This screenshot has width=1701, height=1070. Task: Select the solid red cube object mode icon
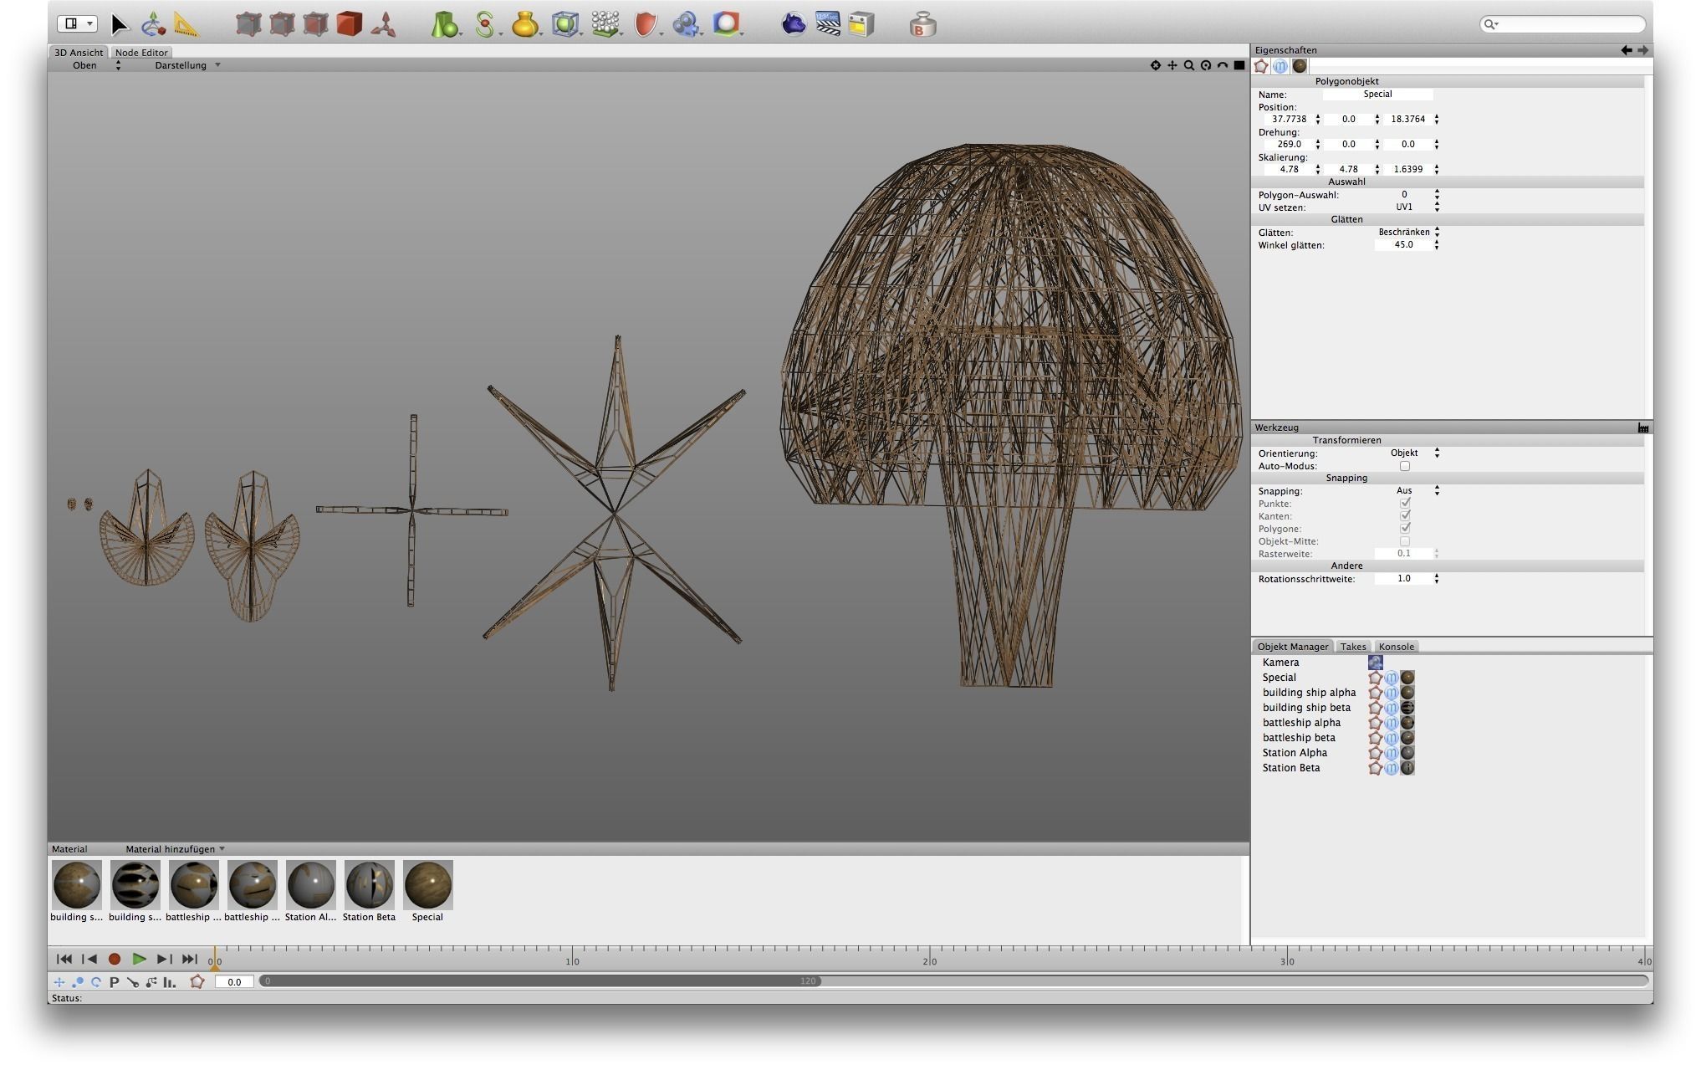[349, 24]
